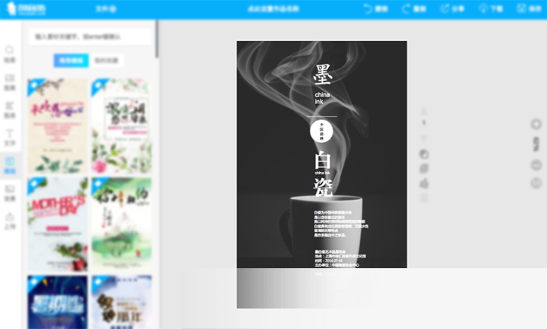Open the third sidebar tool above Text

(x=10, y=110)
